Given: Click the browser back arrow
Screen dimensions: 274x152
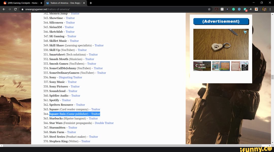Looking at the screenshot, I should pos(4,9).
